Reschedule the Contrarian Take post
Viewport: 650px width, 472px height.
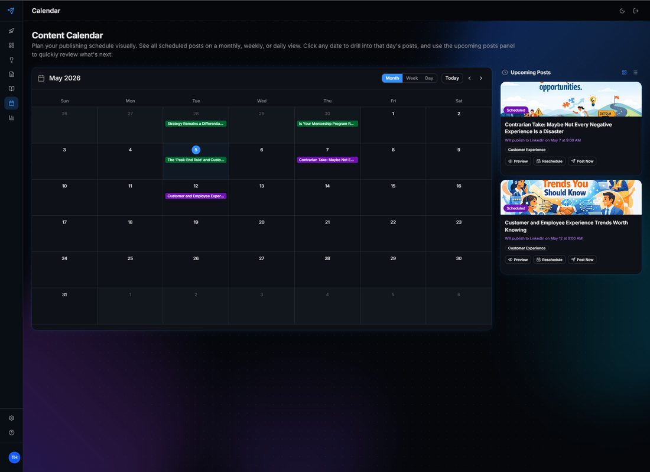pyautogui.click(x=550, y=161)
